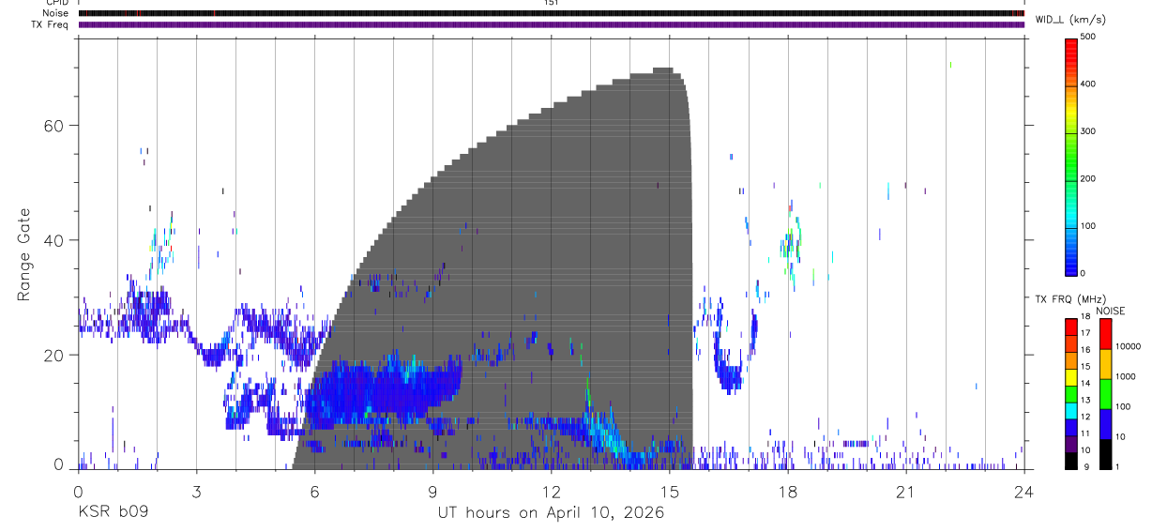Select the 'NOISE' legend title

point(1111,311)
